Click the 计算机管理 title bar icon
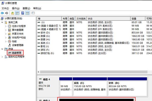 [x=3, y=3]
